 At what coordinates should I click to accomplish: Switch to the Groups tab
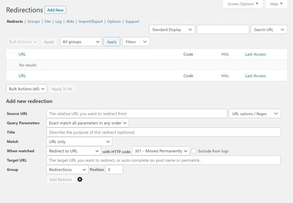[33, 22]
